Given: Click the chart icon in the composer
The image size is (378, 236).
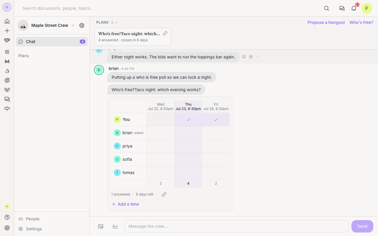Looking at the screenshot, I should [115, 226].
